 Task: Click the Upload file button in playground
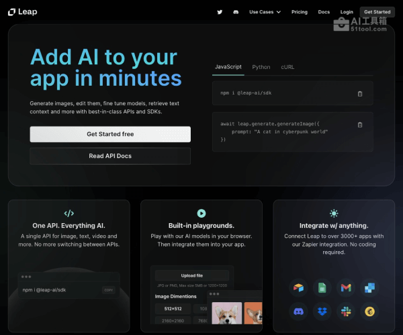click(x=191, y=275)
